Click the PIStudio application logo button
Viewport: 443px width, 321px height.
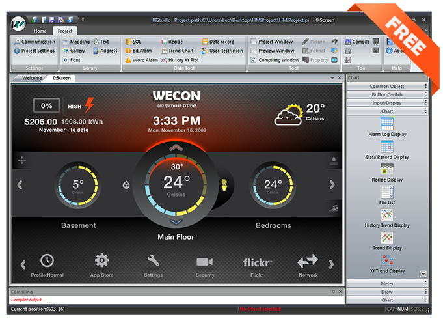18,23
